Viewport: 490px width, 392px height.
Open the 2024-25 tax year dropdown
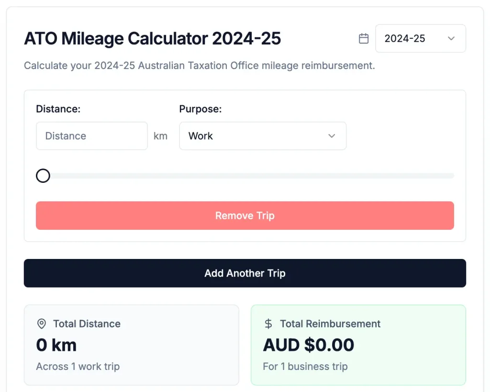(420, 38)
